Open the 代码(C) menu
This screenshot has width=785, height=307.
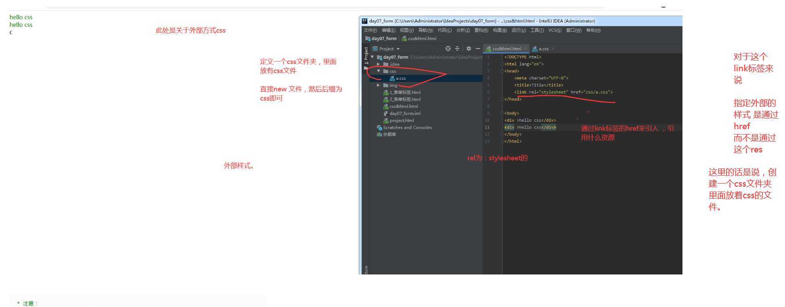point(444,30)
